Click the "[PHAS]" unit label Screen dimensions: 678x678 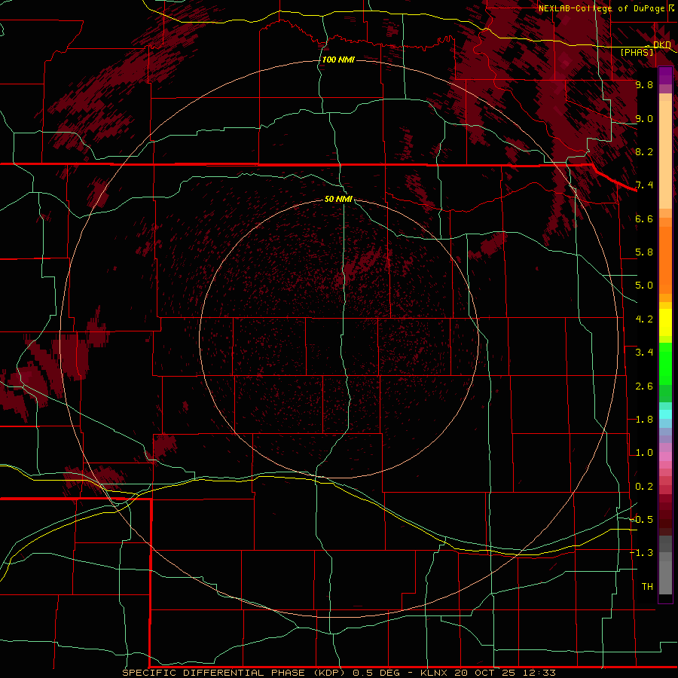pyautogui.click(x=637, y=52)
